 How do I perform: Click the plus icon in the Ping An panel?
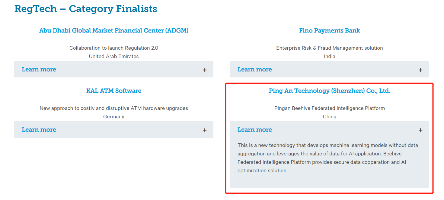pyautogui.click(x=420, y=130)
